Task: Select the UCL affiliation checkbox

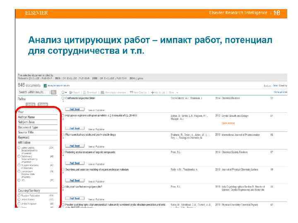Action: (x=19, y=180)
